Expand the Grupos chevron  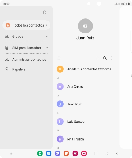point(47,36)
